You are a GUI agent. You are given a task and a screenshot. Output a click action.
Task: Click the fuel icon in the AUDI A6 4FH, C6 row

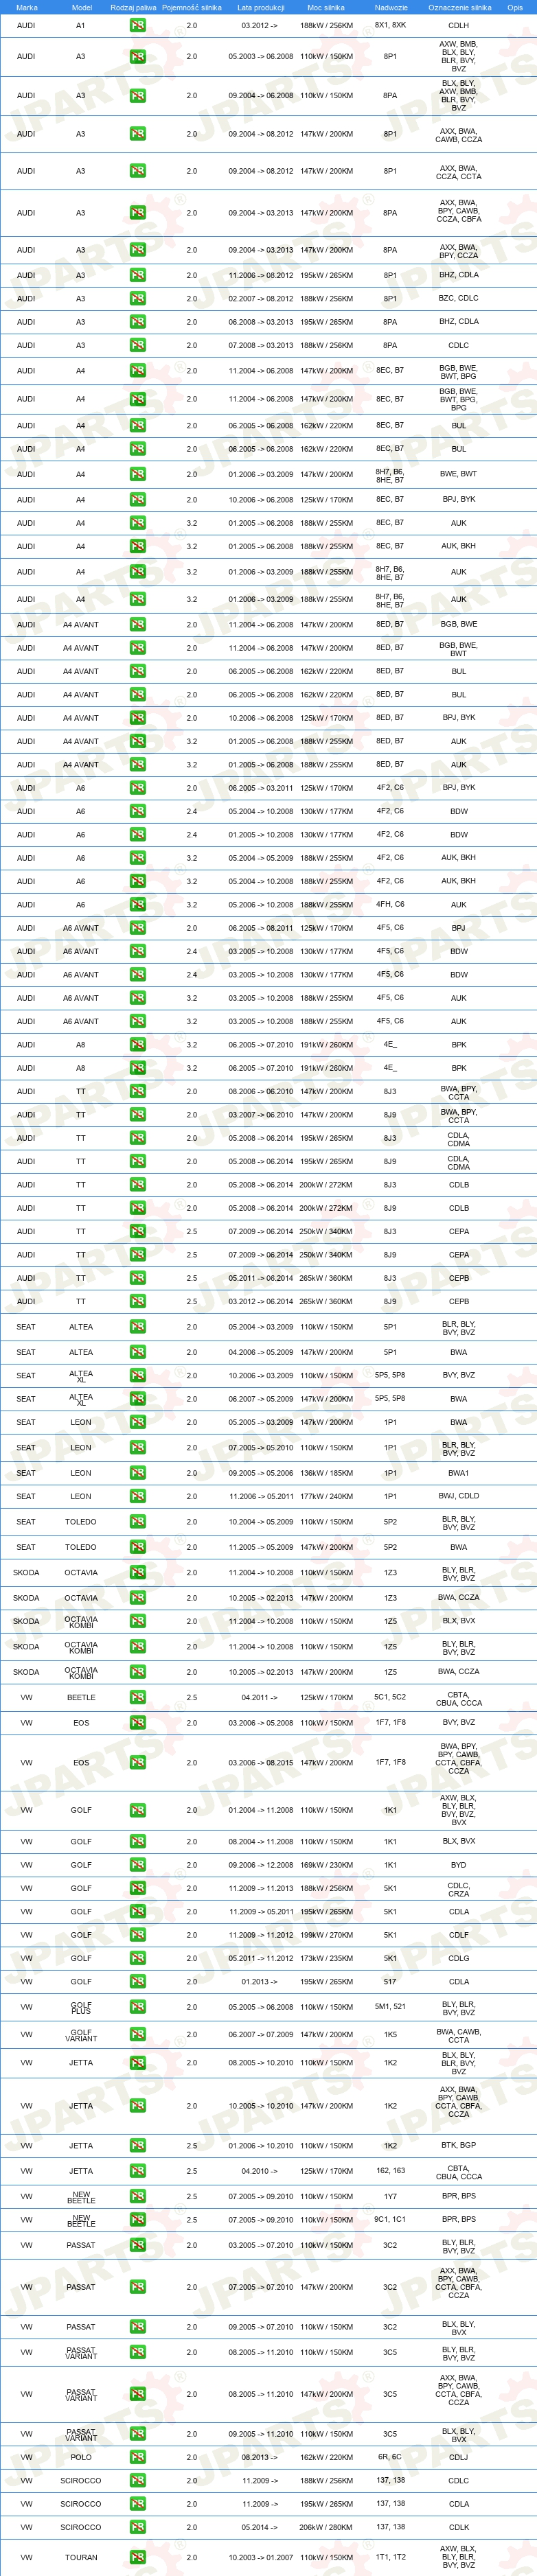[x=138, y=905]
